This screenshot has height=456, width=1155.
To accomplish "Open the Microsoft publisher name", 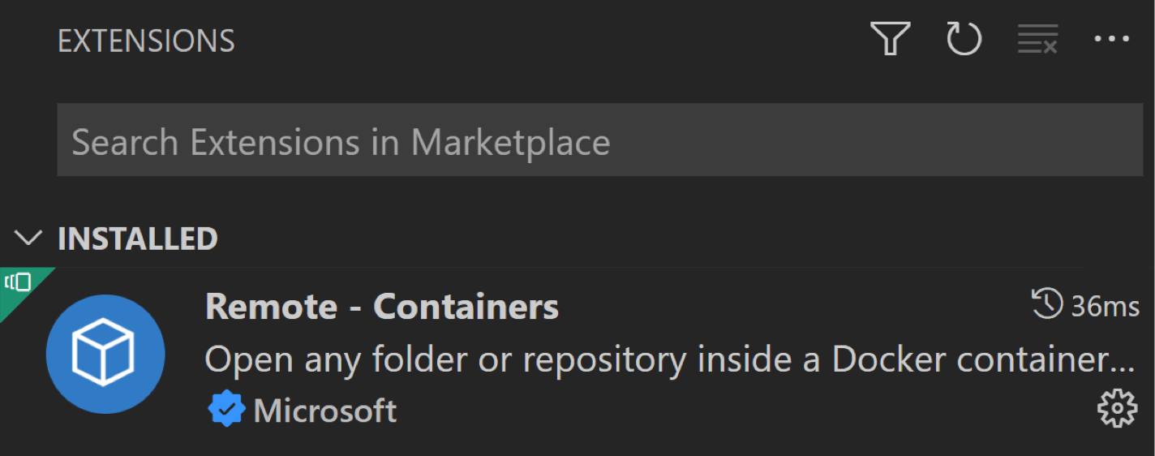I will tap(325, 411).
